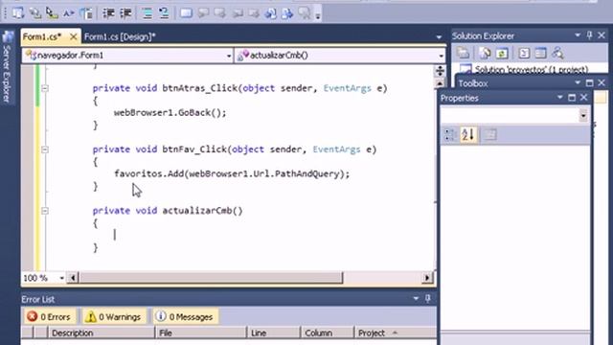Image resolution: width=613 pixels, height=345 pixels.
Task: Click the editor split-view handle
Action: (440, 71)
